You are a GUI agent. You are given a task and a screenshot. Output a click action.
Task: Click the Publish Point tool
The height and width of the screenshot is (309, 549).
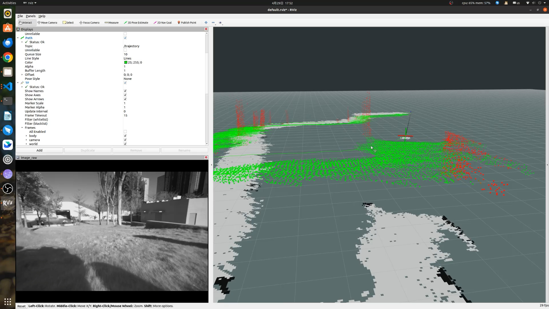(187, 23)
